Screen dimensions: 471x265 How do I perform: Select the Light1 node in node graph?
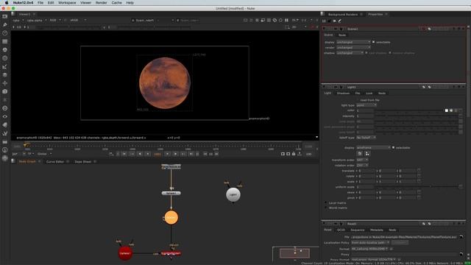tap(233, 194)
